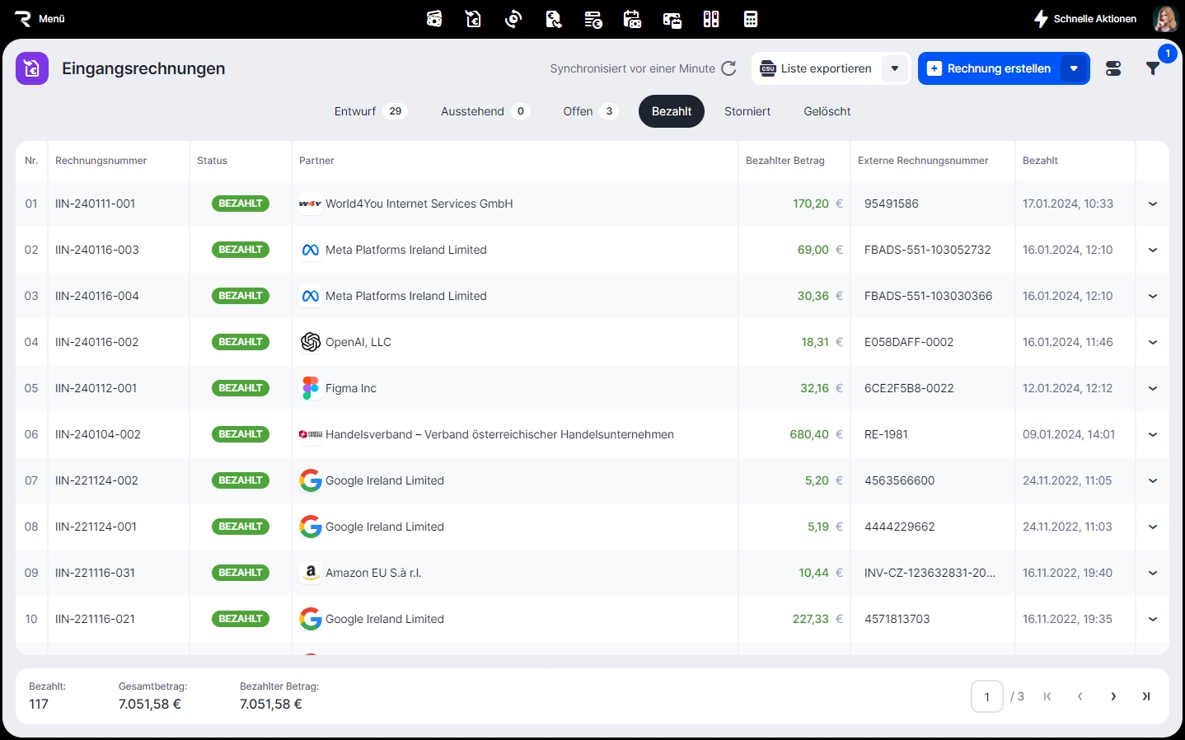Select the Storniert tab
The width and height of the screenshot is (1185, 740).
point(747,111)
